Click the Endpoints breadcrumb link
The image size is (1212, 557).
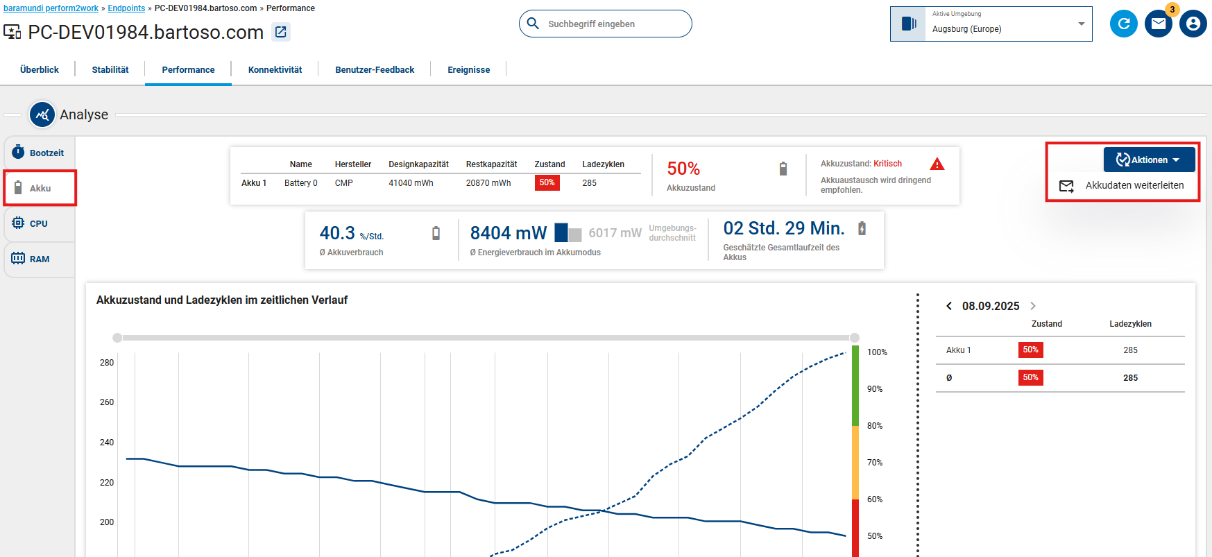coord(126,8)
